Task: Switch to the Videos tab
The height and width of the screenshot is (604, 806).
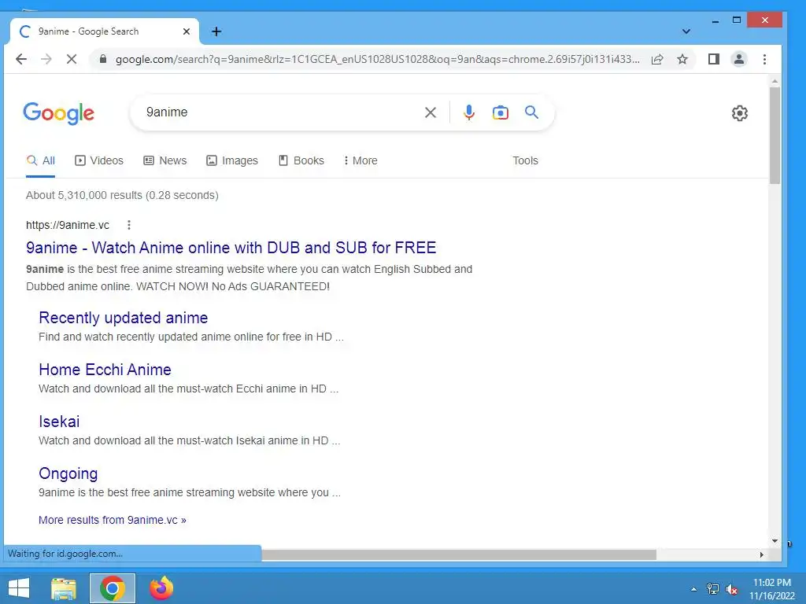Action: tap(99, 160)
